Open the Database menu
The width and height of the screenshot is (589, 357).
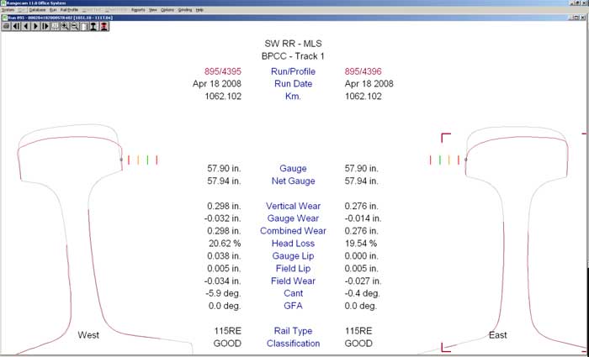coord(37,9)
